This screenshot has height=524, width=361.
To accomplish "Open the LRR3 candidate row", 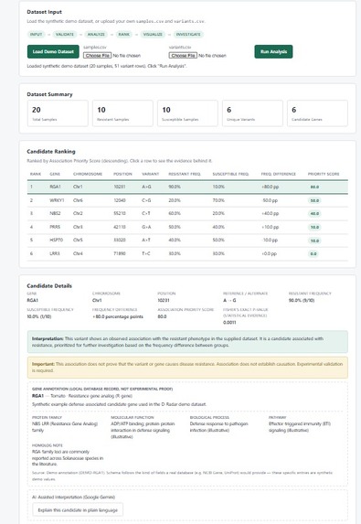I will tap(187, 253).
